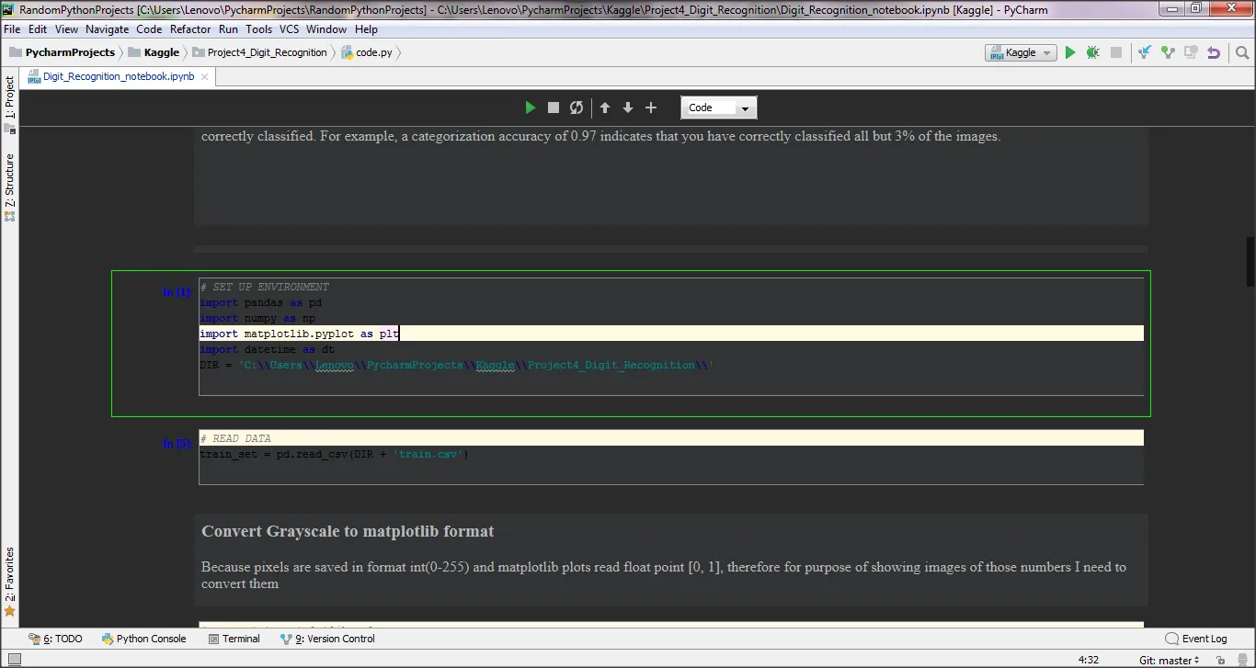Open the Kaggle run configuration dropdown

click(1022, 52)
